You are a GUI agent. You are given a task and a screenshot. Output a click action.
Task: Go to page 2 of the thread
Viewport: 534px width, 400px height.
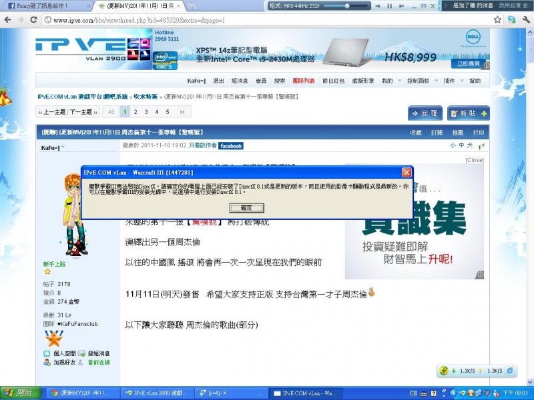pyautogui.click(x=136, y=112)
